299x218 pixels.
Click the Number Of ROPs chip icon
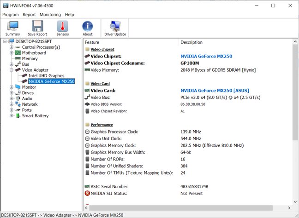click(x=87, y=159)
